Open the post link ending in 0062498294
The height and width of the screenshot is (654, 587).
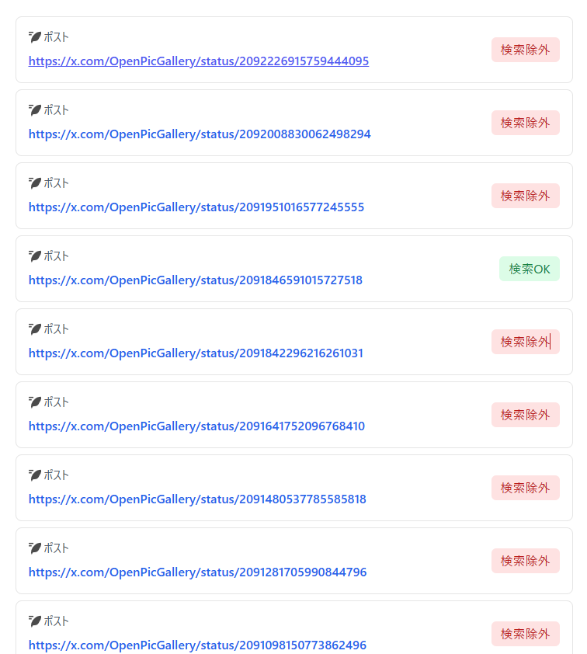point(200,134)
